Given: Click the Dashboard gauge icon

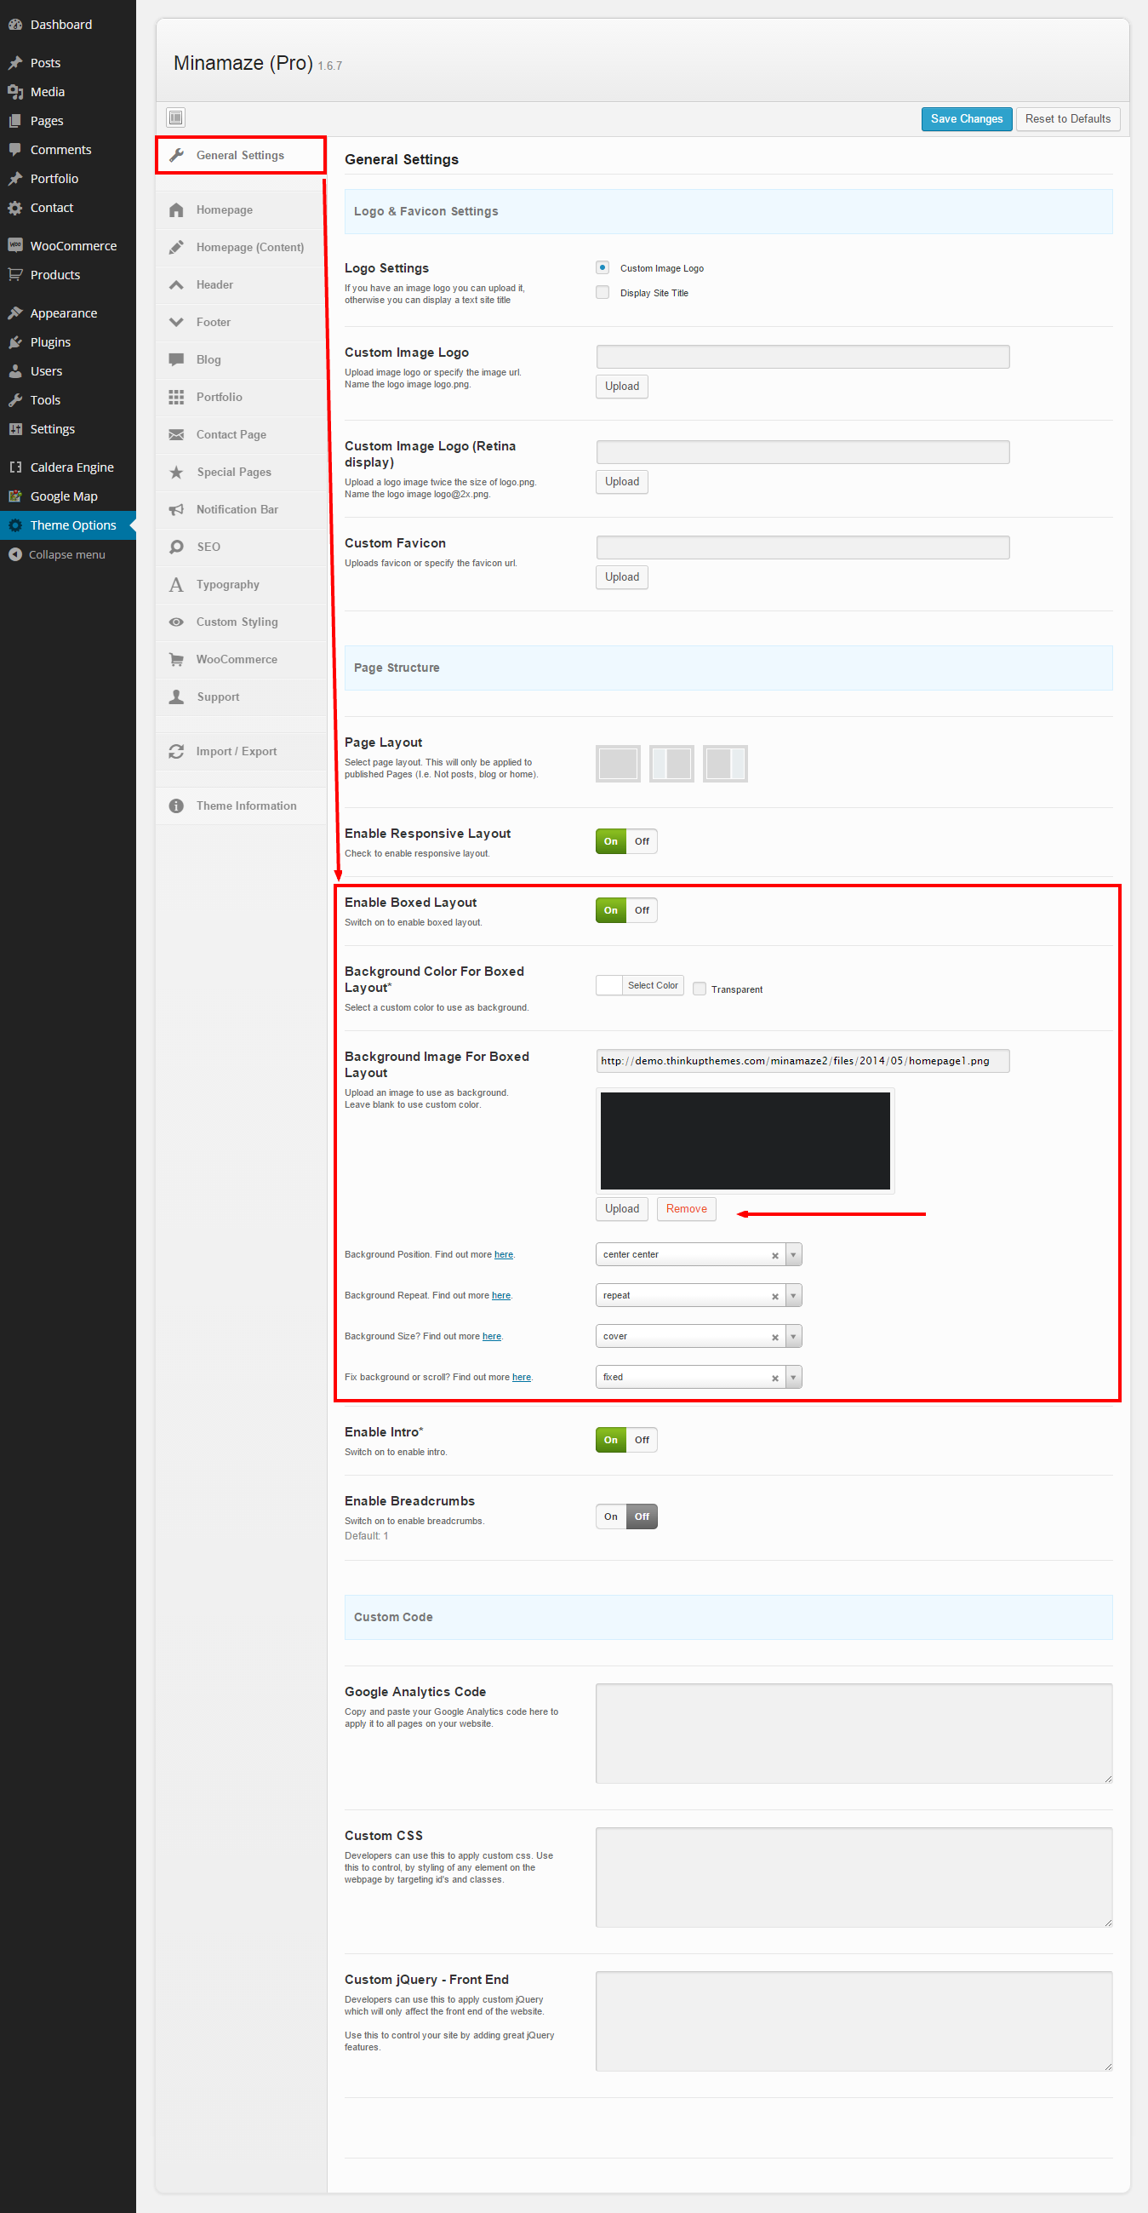Looking at the screenshot, I should (x=14, y=24).
